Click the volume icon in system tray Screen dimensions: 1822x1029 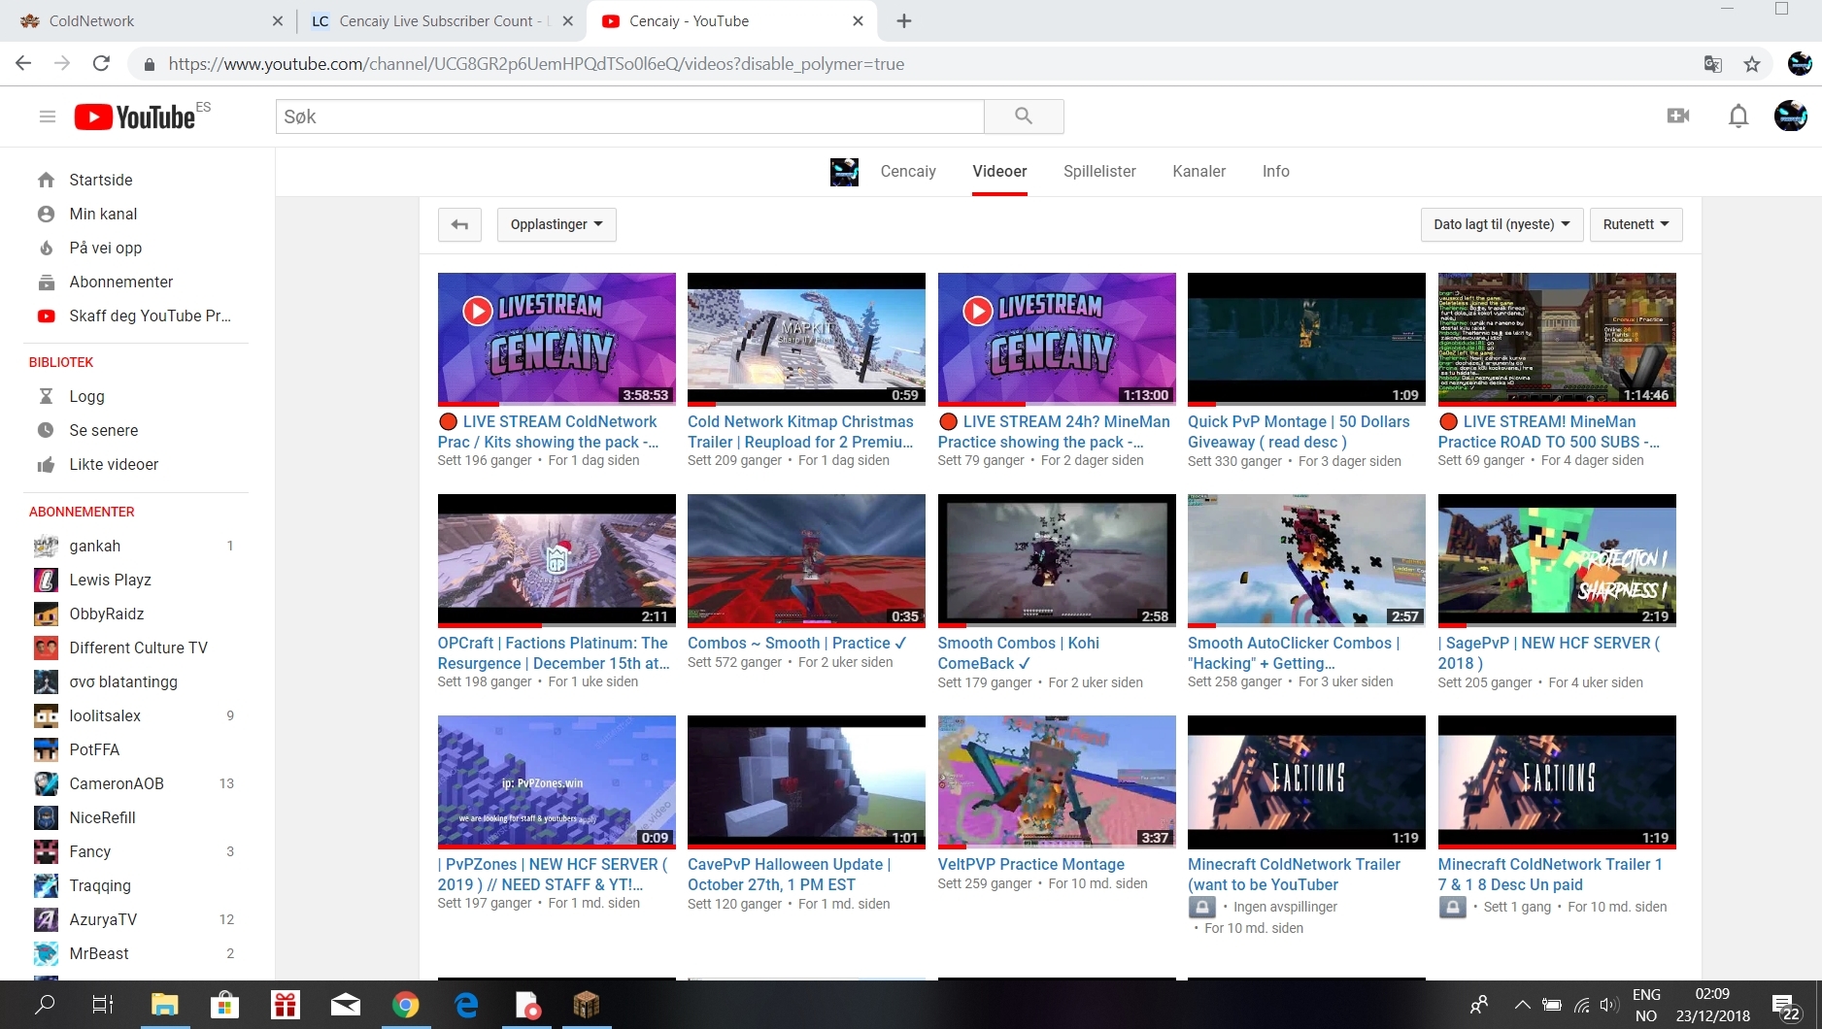click(x=1609, y=1005)
